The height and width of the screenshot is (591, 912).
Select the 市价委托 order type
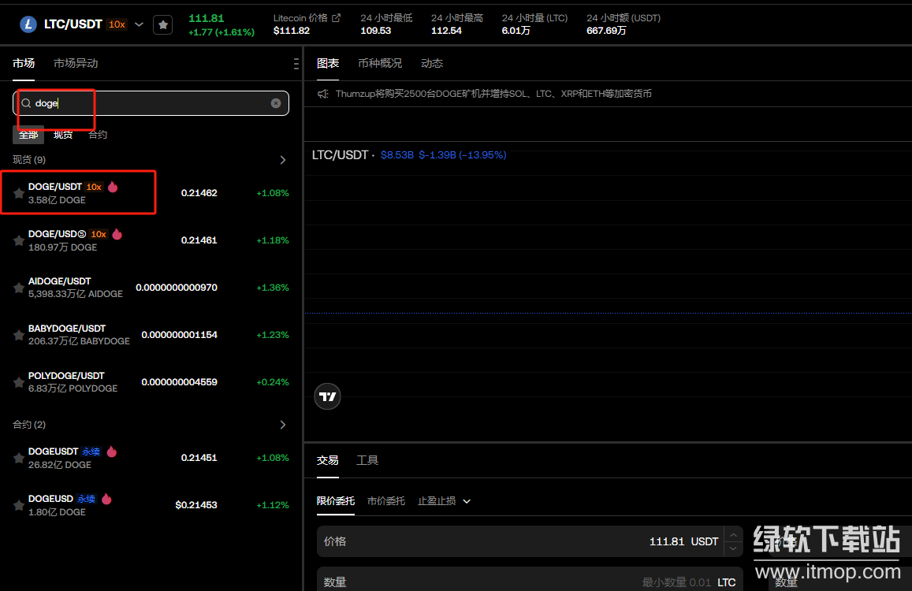(x=385, y=501)
